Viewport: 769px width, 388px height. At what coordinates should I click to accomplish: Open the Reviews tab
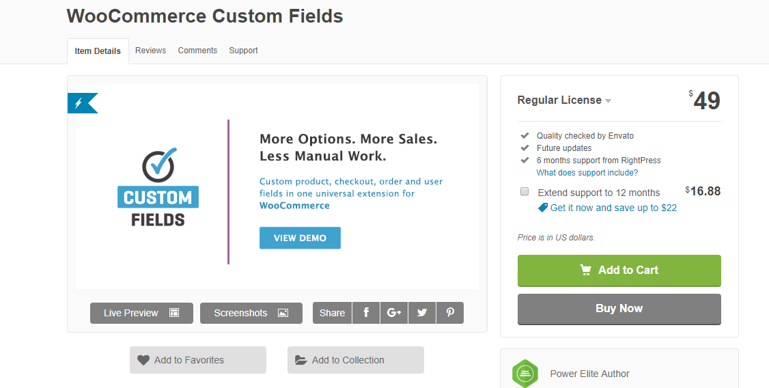150,51
